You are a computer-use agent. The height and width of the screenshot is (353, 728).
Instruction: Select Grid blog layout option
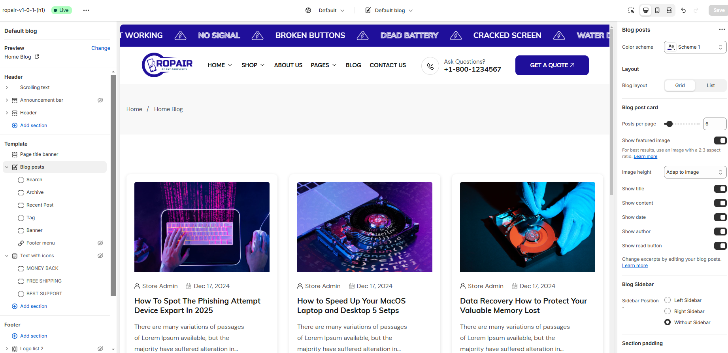[680, 85]
